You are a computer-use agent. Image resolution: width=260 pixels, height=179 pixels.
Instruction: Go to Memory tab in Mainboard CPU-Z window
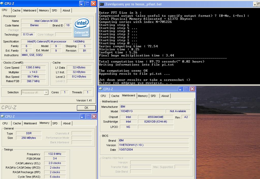(143, 96)
